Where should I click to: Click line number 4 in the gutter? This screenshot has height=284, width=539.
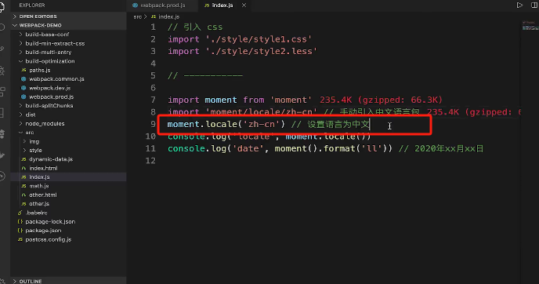coord(154,64)
